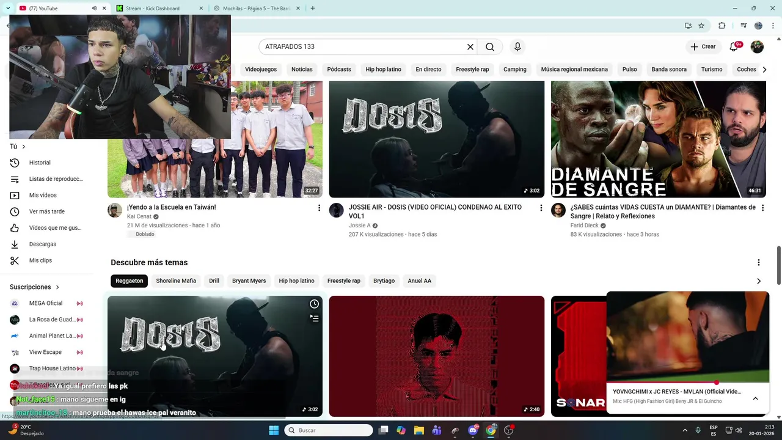Select the Videojuegos filter chip
782x440 pixels.
pyautogui.click(x=261, y=69)
